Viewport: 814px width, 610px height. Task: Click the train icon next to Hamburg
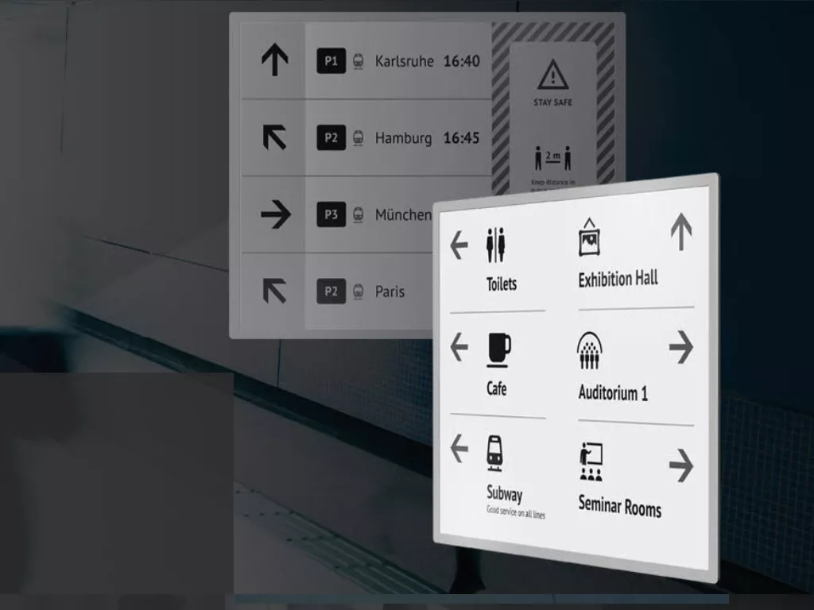point(357,137)
